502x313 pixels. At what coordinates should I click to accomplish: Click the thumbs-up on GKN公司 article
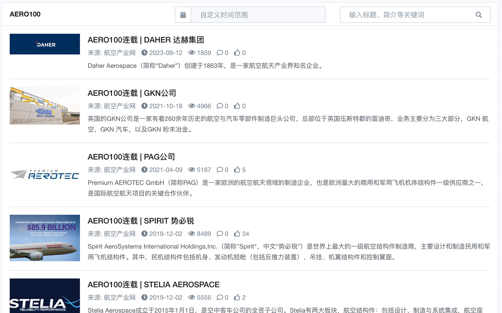tap(237, 106)
